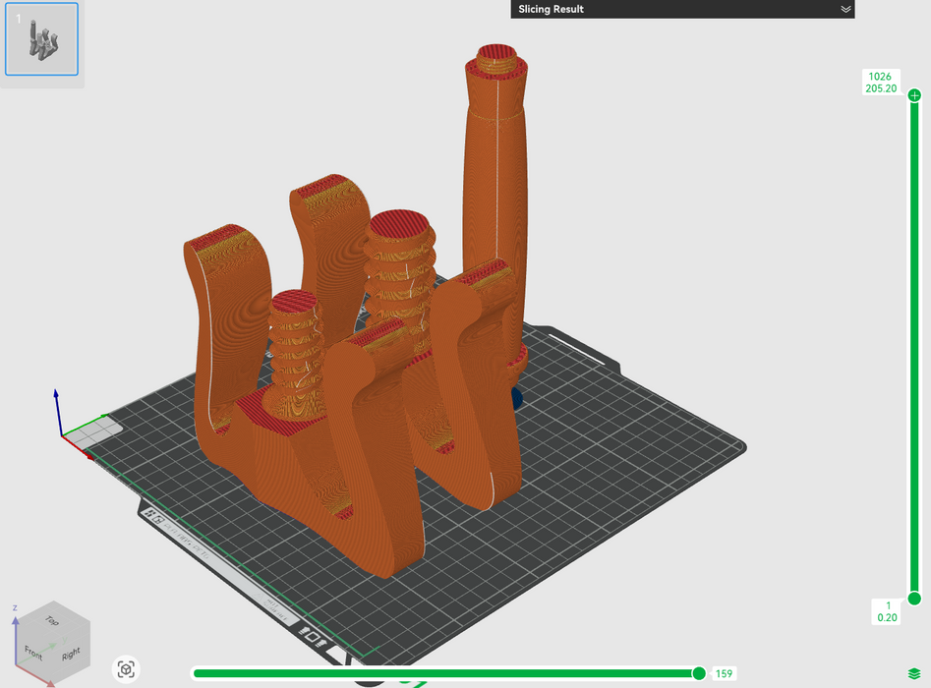Screen dimensions: 931x688
Task: Click the top layer slider plus handle
Action: [x=914, y=95]
